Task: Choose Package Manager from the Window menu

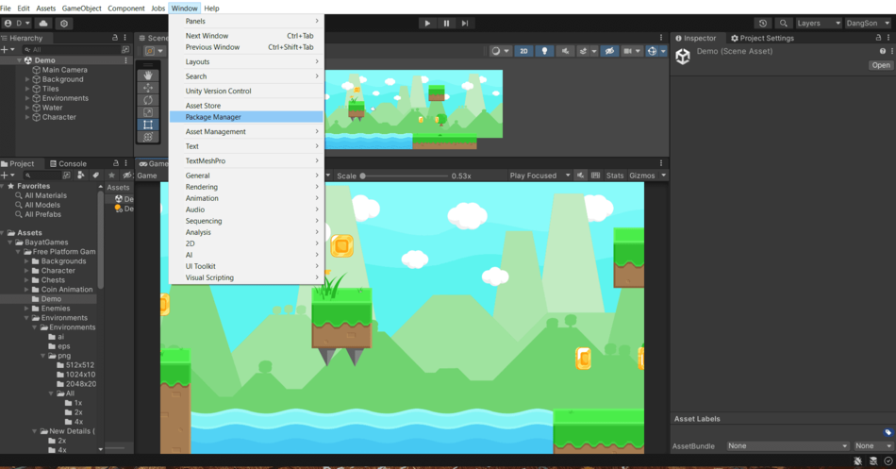Action: tap(213, 117)
